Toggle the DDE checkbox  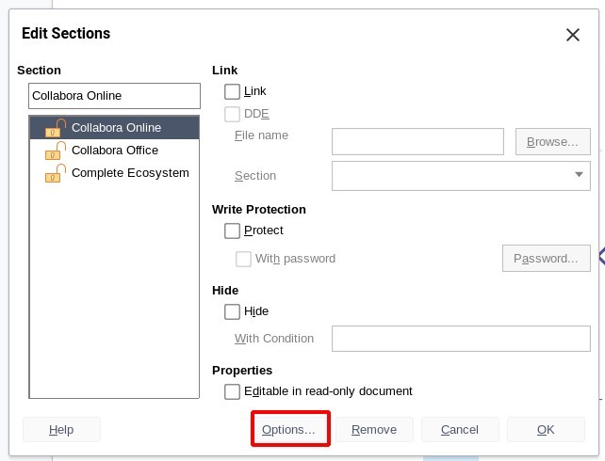point(232,114)
